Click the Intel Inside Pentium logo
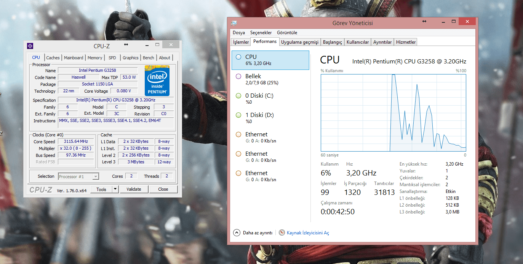The image size is (523, 264). point(157,81)
